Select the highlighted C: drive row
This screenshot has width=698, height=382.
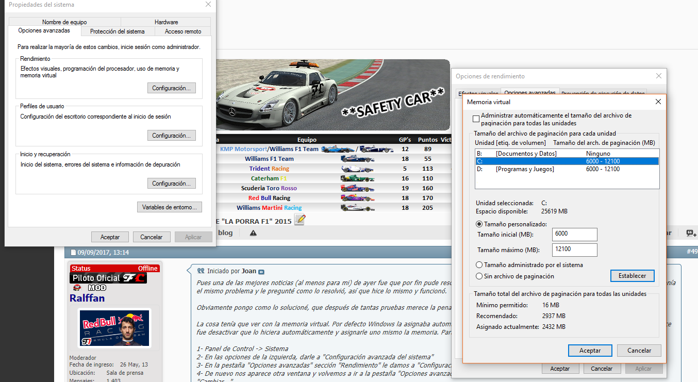pos(567,161)
